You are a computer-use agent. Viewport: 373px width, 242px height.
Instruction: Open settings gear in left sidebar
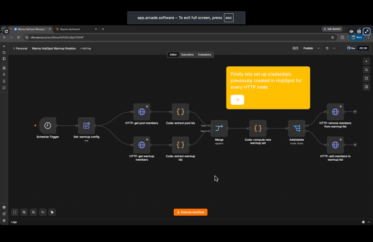[4, 221]
